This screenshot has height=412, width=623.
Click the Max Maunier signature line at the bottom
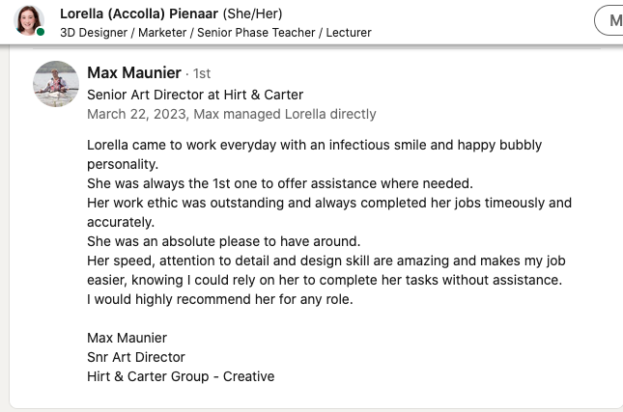pos(127,338)
